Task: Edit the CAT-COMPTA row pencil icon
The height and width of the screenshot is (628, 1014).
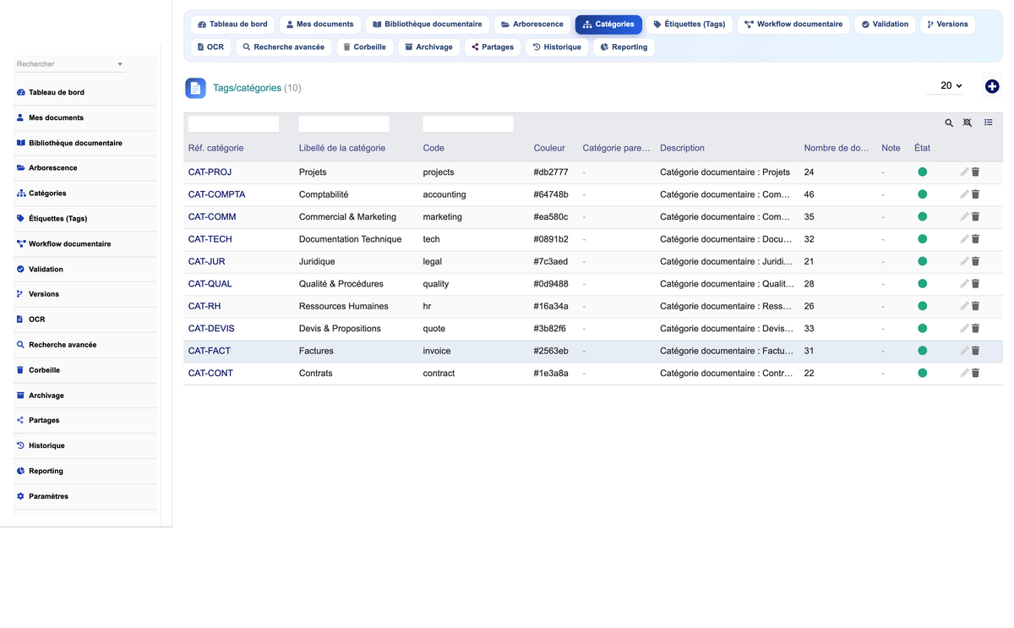Action: click(x=964, y=194)
